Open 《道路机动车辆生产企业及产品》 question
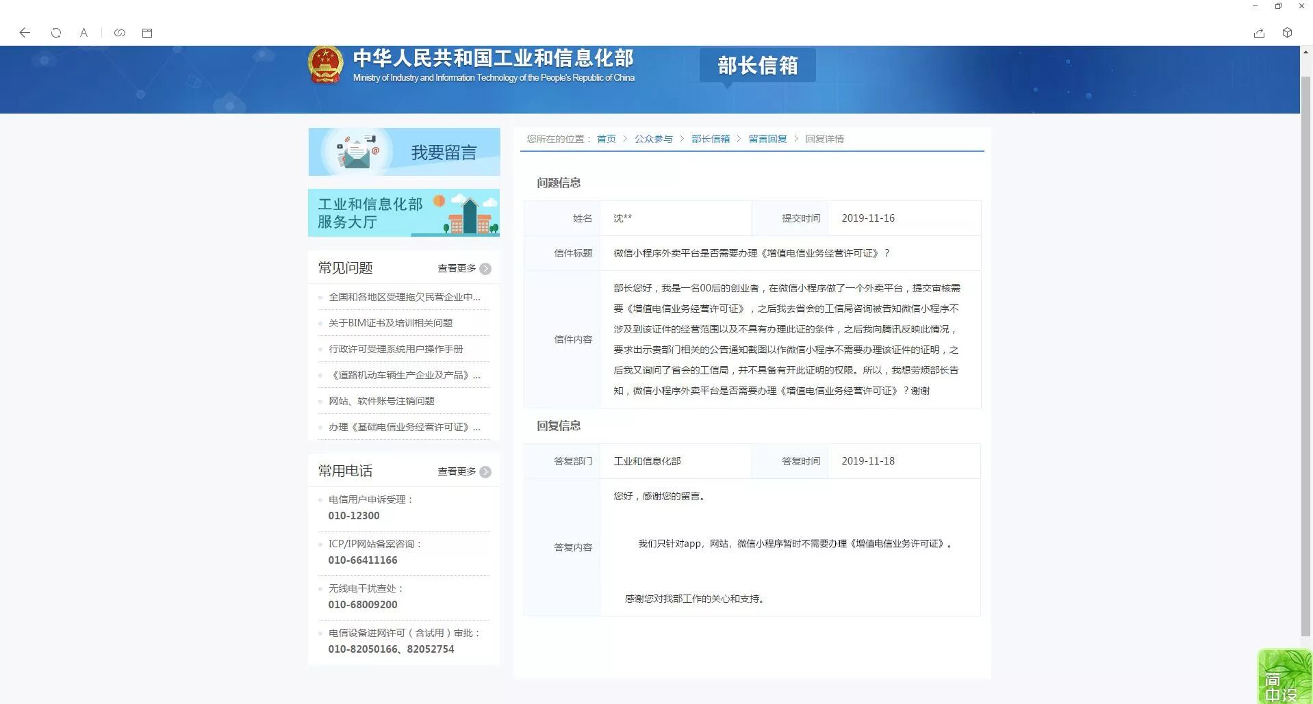Image resolution: width=1313 pixels, height=704 pixels. pos(405,375)
